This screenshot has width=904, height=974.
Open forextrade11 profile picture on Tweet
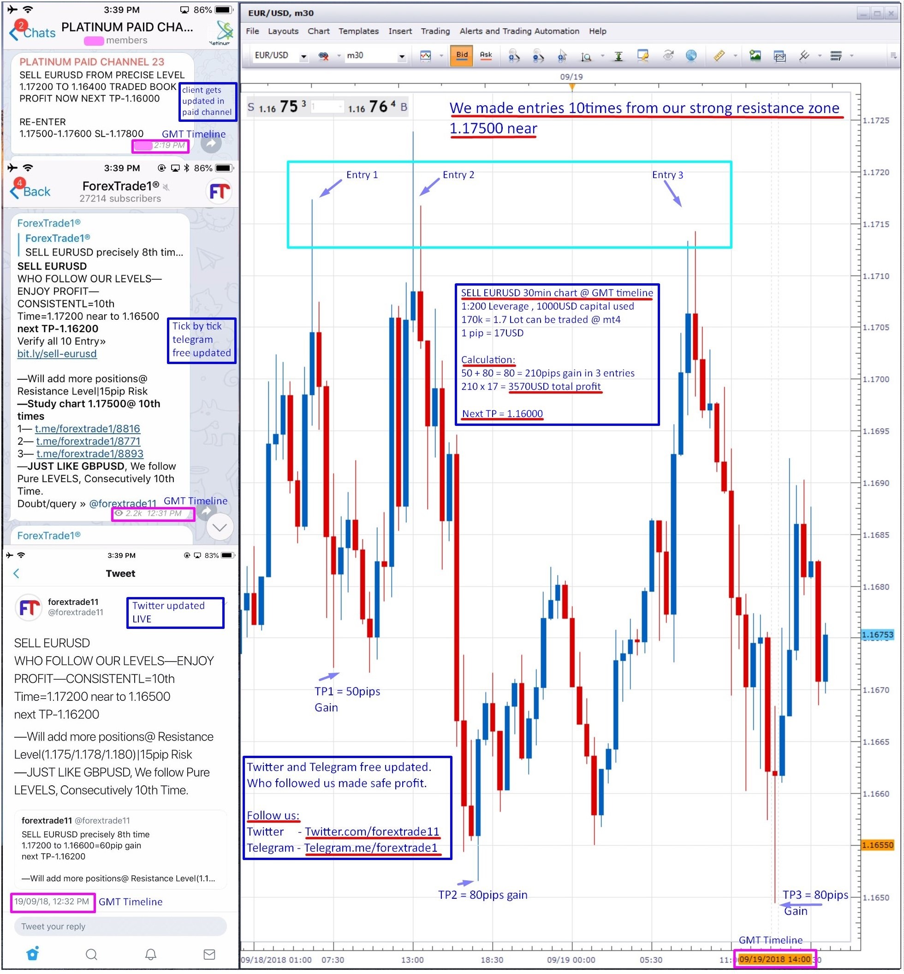pos(29,607)
